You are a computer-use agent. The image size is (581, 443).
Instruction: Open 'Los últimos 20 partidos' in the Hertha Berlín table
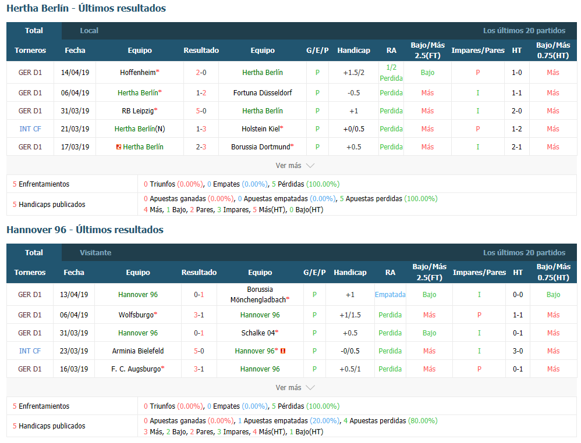pos(524,31)
